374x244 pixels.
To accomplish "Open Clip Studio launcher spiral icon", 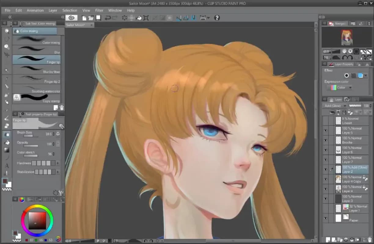I will pyautogui.click(x=71, y=18).
